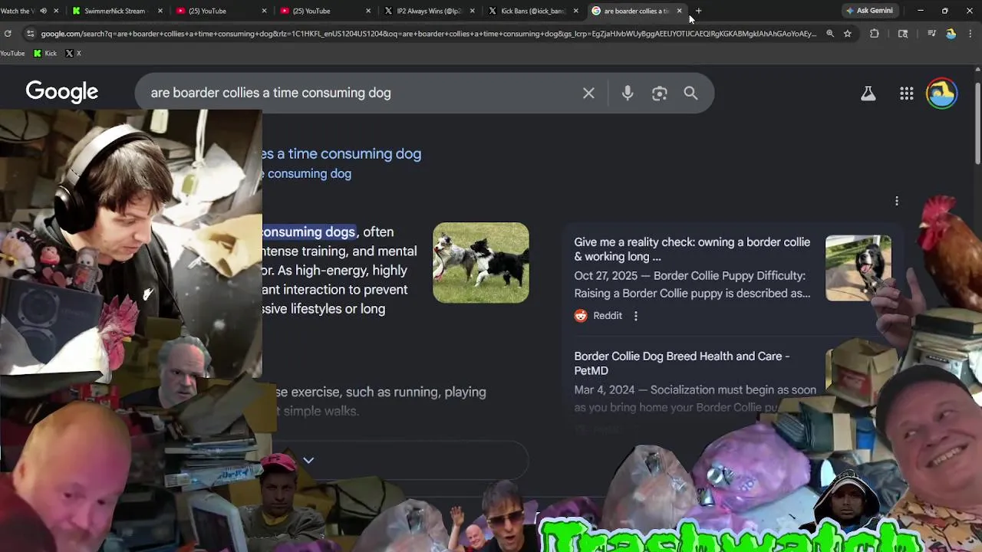Focus the browser address bar URL

[x=428, y=34]
